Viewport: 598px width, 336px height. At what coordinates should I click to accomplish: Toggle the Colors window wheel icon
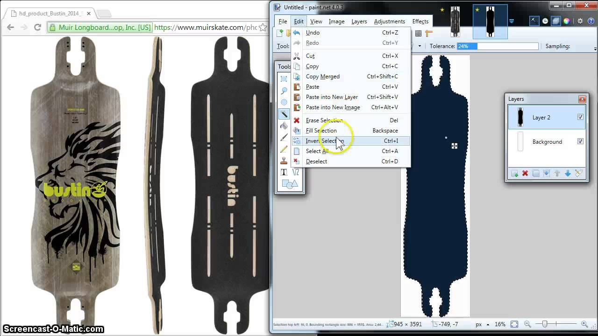(566, 21)
